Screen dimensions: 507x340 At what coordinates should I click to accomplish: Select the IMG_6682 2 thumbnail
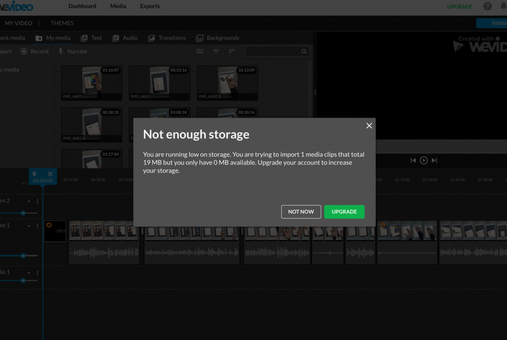coord(227,83)
